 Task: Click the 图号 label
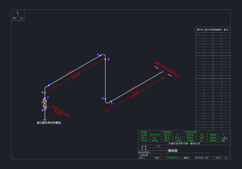pyautogui.click(x=157, y=158)
